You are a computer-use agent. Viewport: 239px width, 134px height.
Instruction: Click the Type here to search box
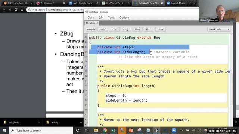[x=41, y=130]
